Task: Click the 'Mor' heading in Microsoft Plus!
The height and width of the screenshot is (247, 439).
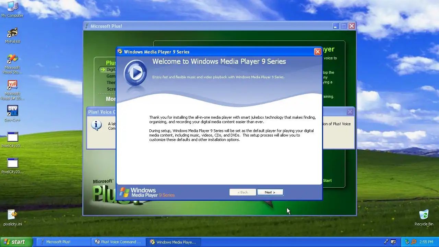Action: click(x=111, y=99)
